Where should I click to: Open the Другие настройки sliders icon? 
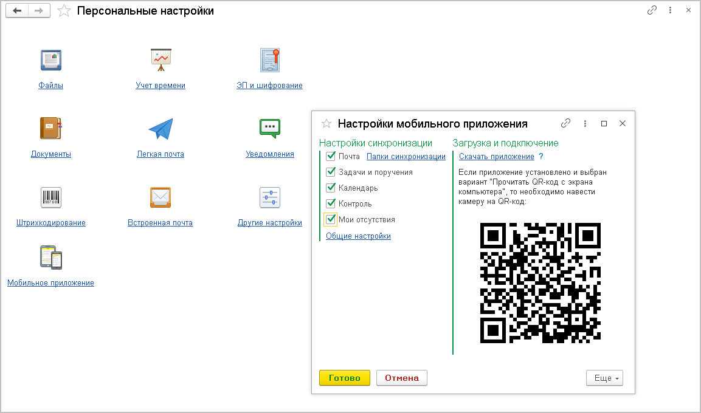click(x=269, y=197)
